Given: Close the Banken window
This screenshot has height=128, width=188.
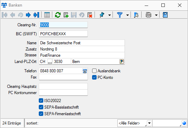Looking at the screenshot, I should tap(180, 5).
